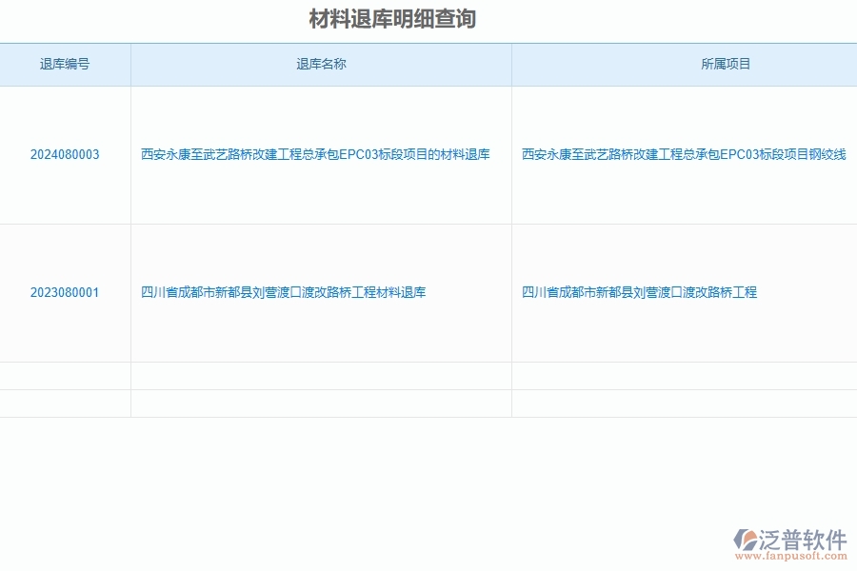The width and height of the screenshot is (857, 571).
Task: Select the row containing record 2023080001
Action: pos(428,292)
